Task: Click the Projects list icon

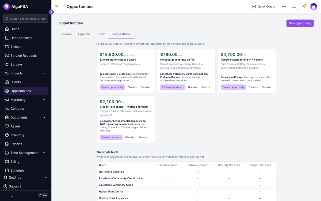Action: click(x=7, y=73)
